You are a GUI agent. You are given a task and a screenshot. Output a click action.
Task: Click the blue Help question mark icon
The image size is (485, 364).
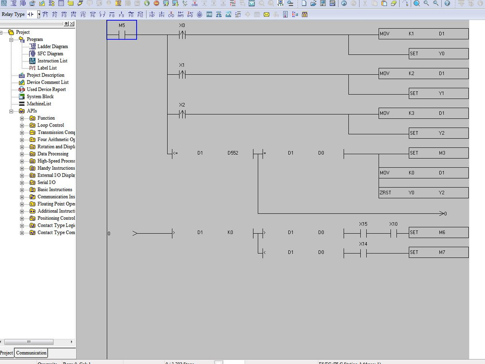(x=447, y=3)
